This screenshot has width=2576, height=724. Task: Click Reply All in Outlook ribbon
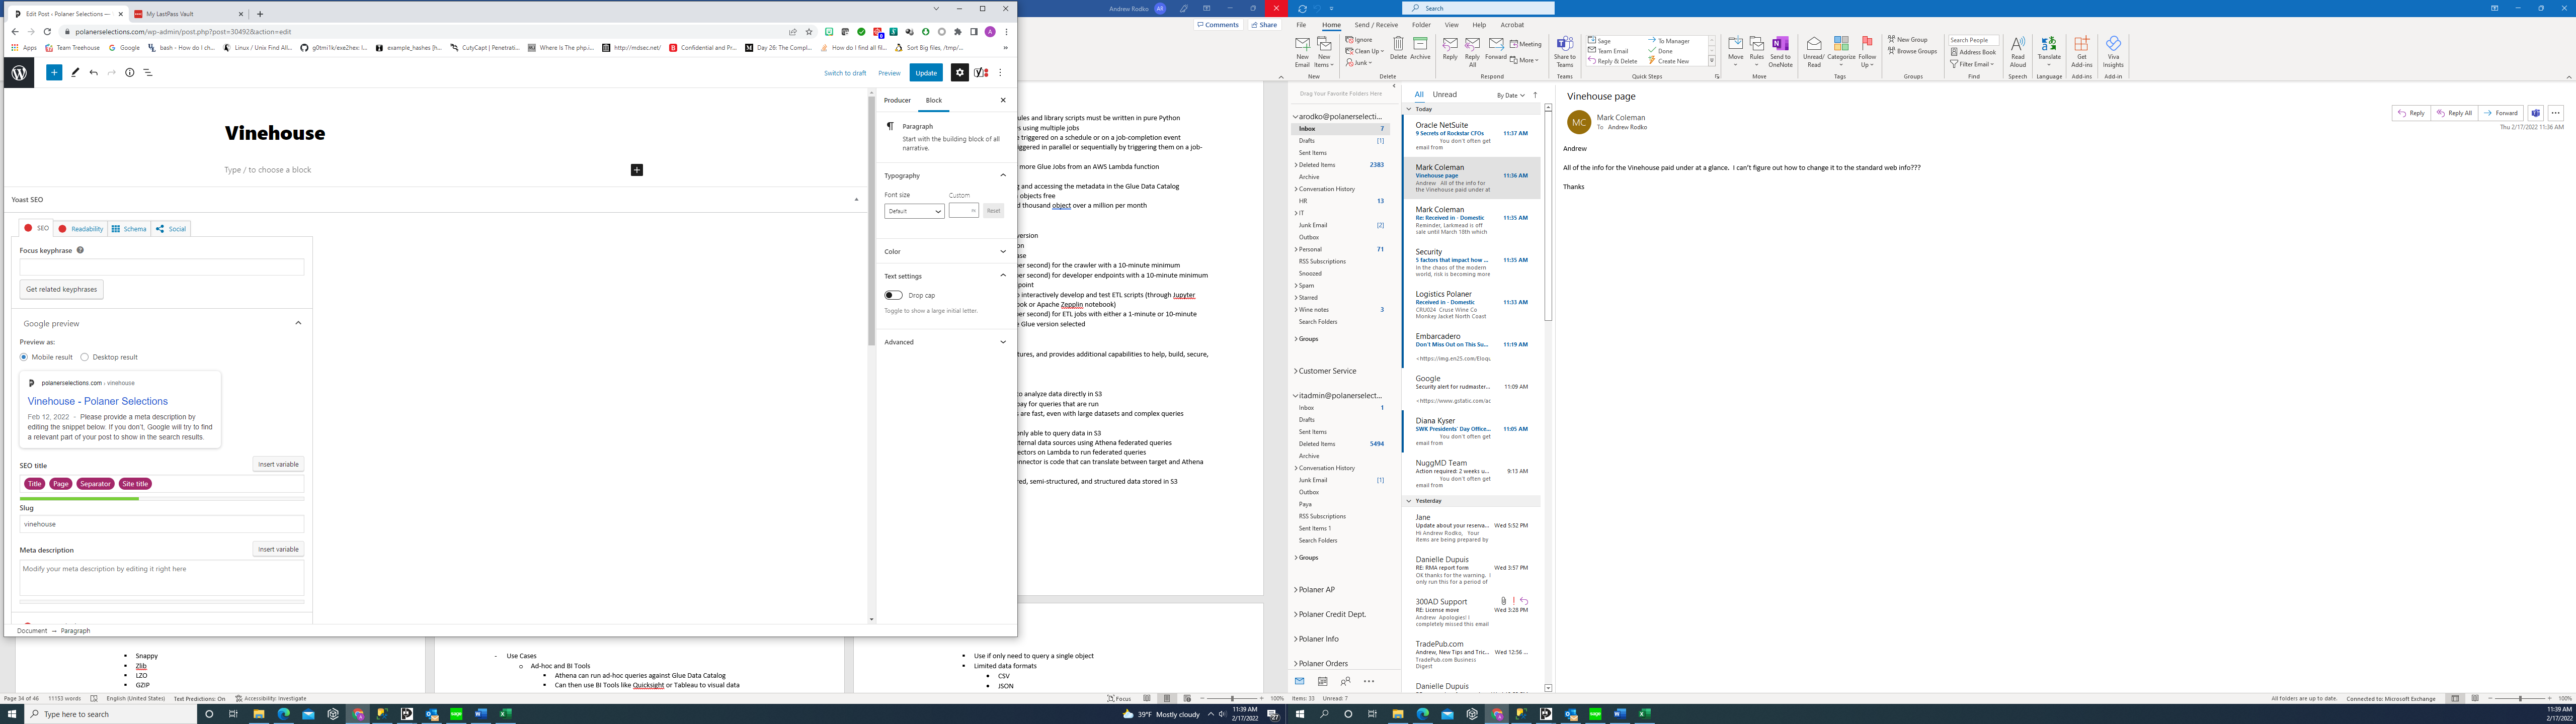click(1472, 52)
